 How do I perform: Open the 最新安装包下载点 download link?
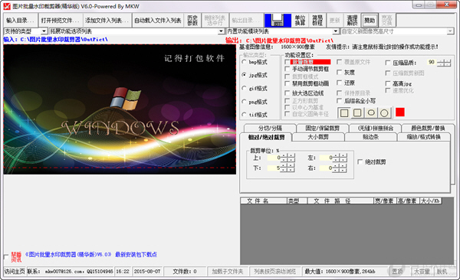click(136, 254)
